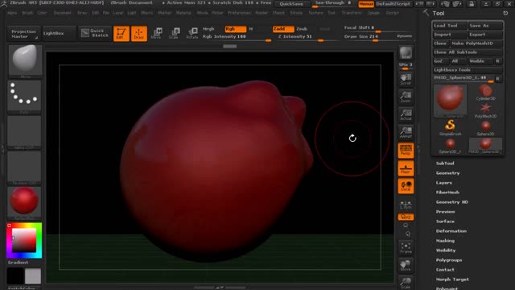The height and width of the screenshot is (290, 515).
Task: Select the Move gizmo in top shelf
Action: pos(157,34)
